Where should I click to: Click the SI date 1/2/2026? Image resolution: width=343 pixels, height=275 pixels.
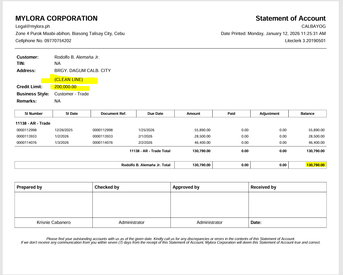pyautogui.click(x=62, y=136)
